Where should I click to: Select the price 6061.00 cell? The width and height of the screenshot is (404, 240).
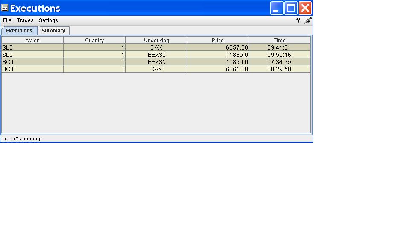pos(218,69)
